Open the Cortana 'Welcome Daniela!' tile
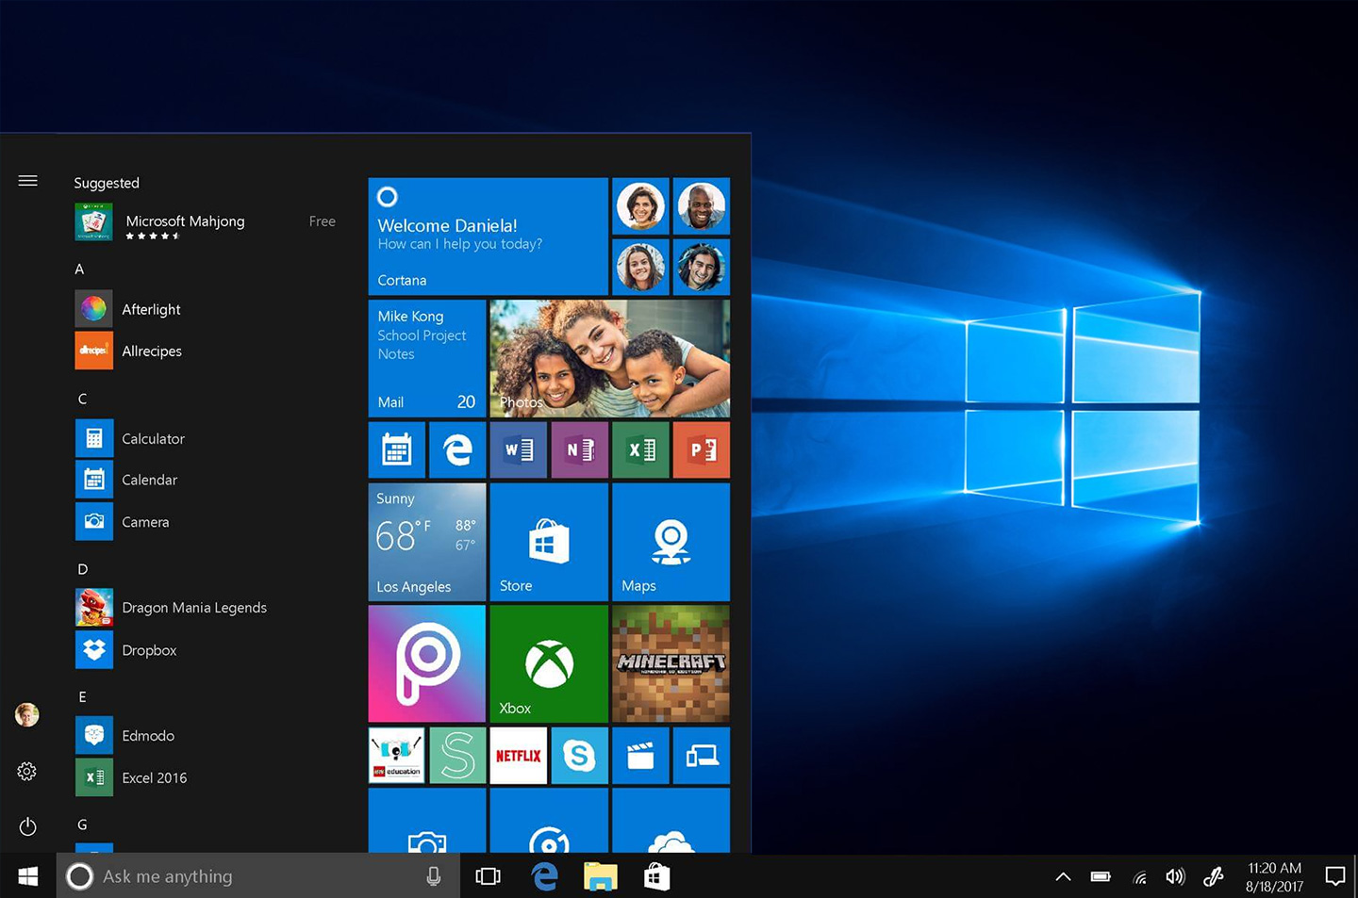The image size is (1358, 898). pyautogui.click(x=488, y=237)
